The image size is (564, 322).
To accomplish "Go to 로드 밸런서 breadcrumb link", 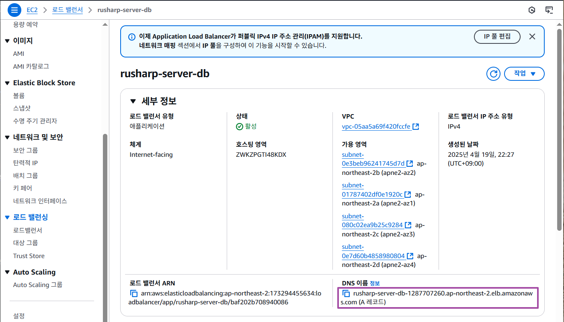I will pyautogui.click(x=68, y=10).
